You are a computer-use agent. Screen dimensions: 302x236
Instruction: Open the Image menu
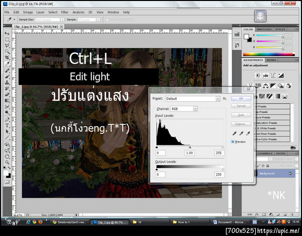coord(28,12)
